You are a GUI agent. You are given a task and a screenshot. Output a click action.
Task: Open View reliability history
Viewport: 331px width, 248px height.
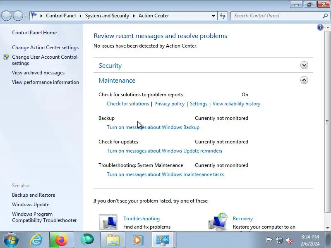coord(236,104)
